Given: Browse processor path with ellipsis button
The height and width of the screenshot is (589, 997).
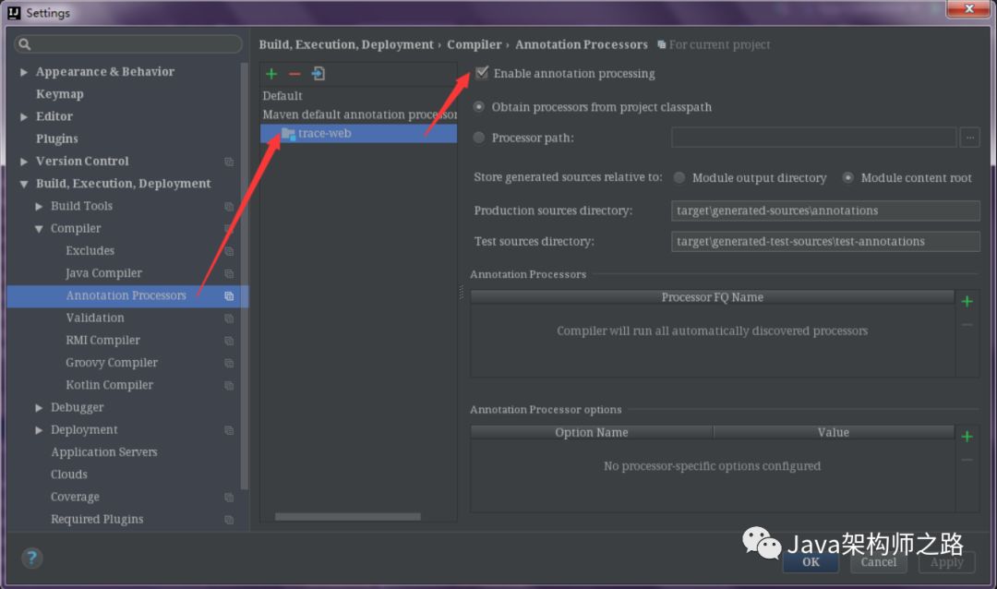Looking at the screenshot, I should click(x=969, y=138).
